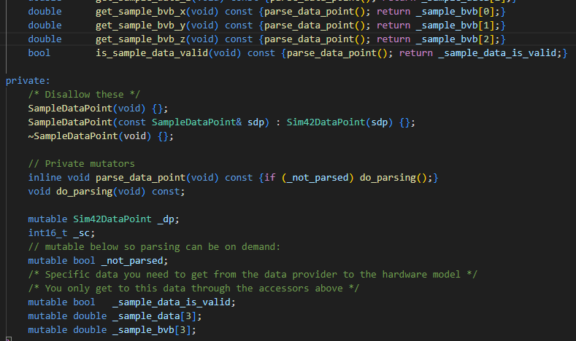Screen dimensions: 576x341
Task: Click the 'mutable below so parsing' comment
Action: click(x=154, y=247)
